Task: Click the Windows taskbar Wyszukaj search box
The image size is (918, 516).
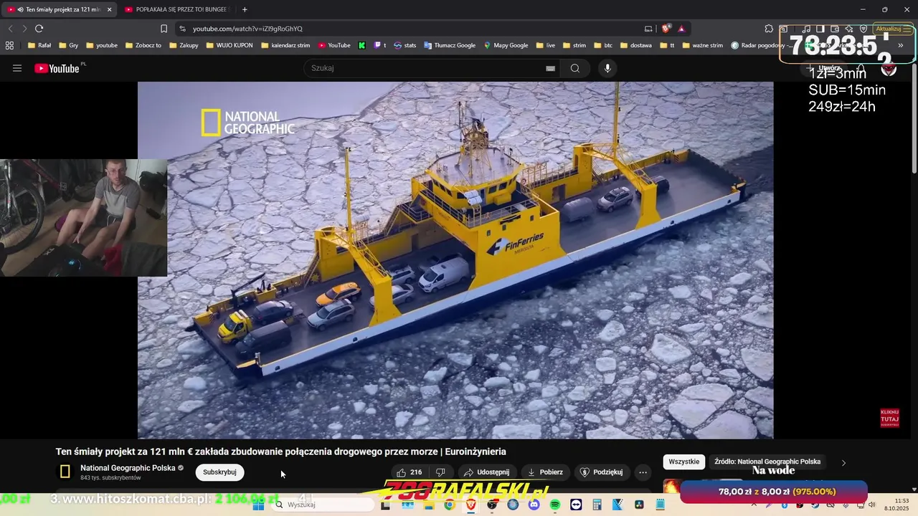Action: (x=323, y=505)
